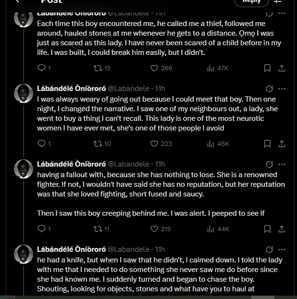Open more options on 'having a fallout' tweet

tap(282, 164)
